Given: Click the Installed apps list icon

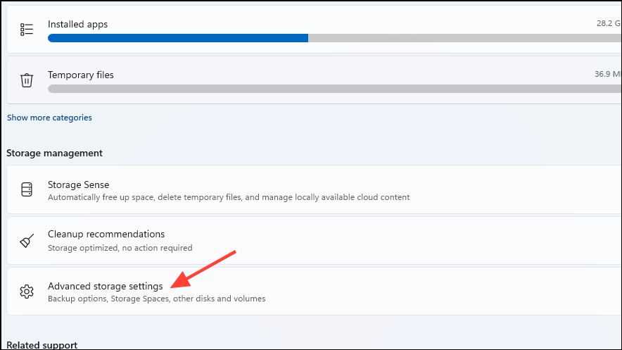Looking at the screenshot, I should pyautogui.click(x=27, y=30).
